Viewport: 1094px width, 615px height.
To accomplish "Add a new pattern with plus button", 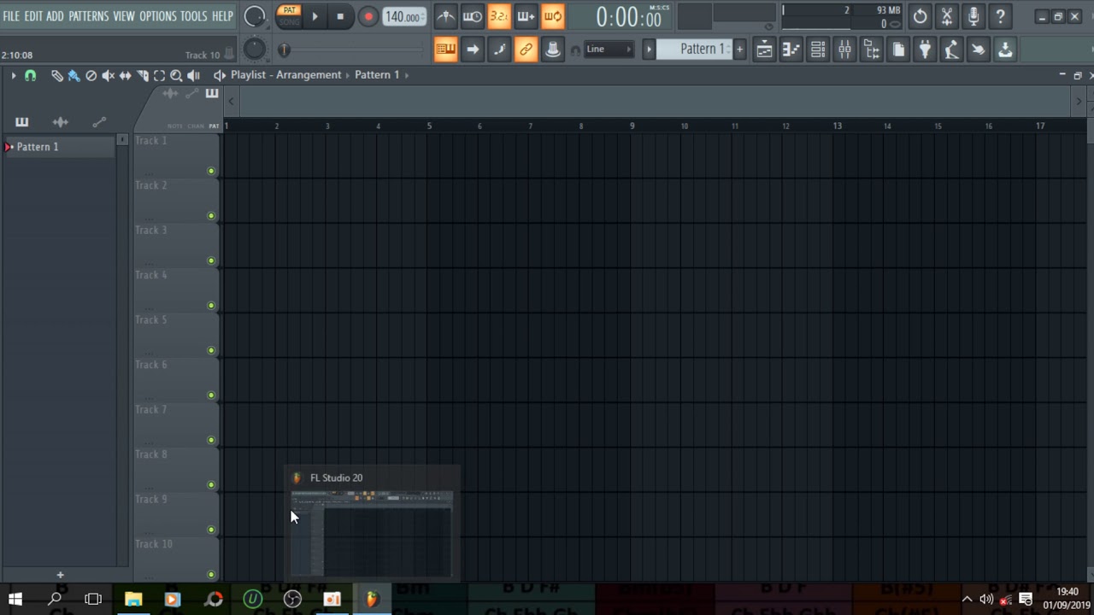I will (740, 50).
